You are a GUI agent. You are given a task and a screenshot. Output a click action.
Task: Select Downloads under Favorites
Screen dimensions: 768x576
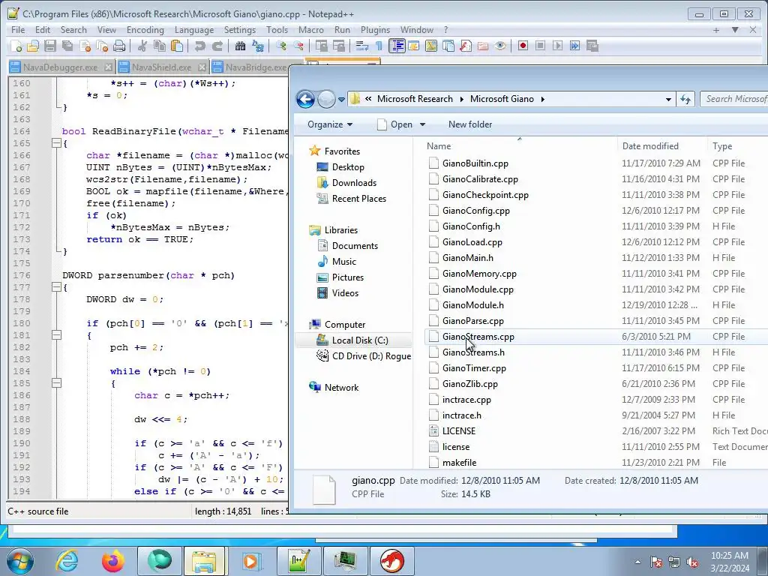coord(354,183)
